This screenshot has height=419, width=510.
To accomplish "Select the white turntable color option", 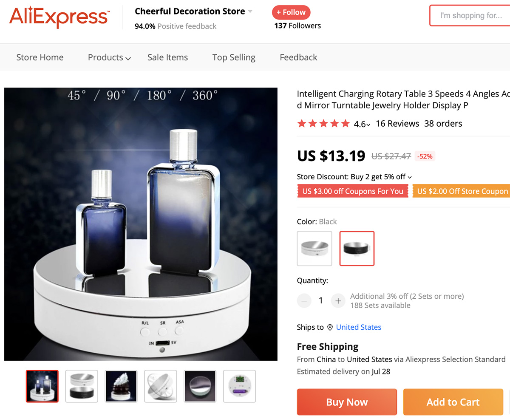I will (314, 249).
